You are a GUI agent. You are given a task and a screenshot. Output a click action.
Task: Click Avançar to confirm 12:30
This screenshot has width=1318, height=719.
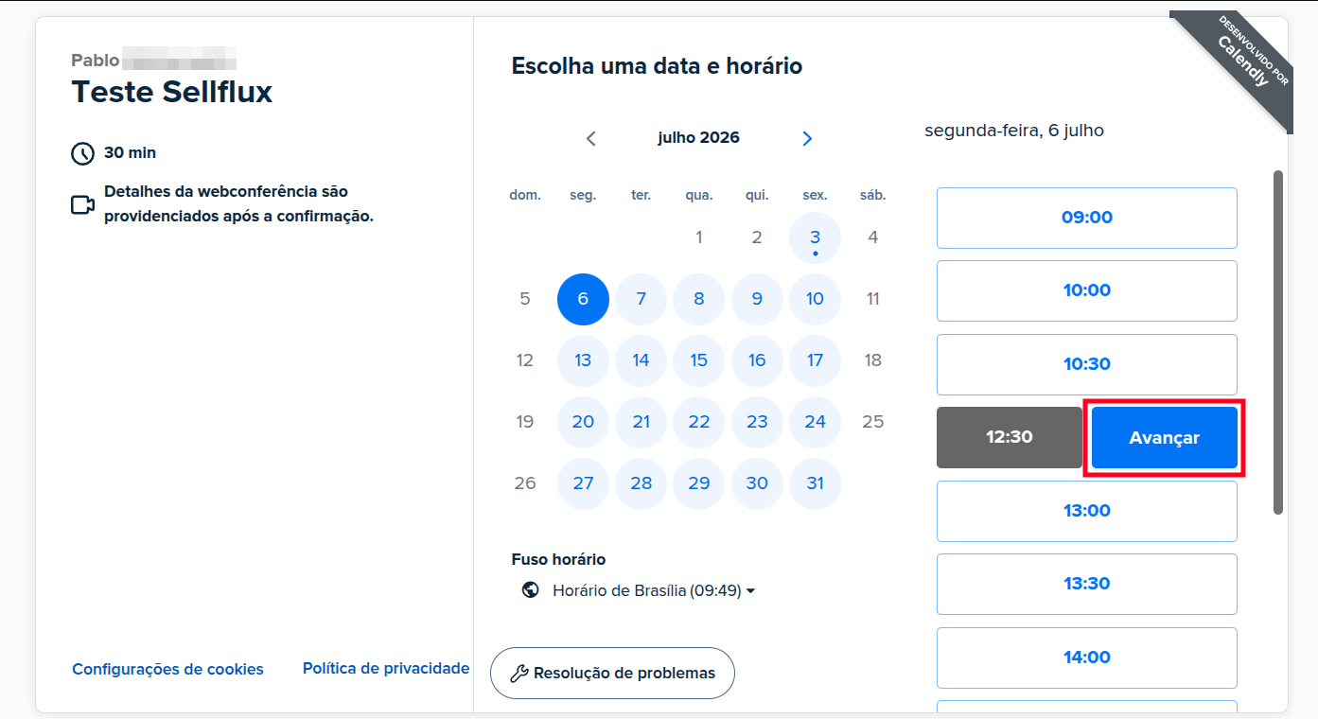(x=1164, y=438)
